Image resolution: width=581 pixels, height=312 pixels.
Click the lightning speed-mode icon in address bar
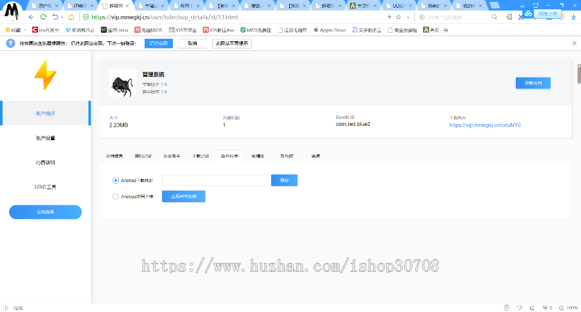click(389, 17)
